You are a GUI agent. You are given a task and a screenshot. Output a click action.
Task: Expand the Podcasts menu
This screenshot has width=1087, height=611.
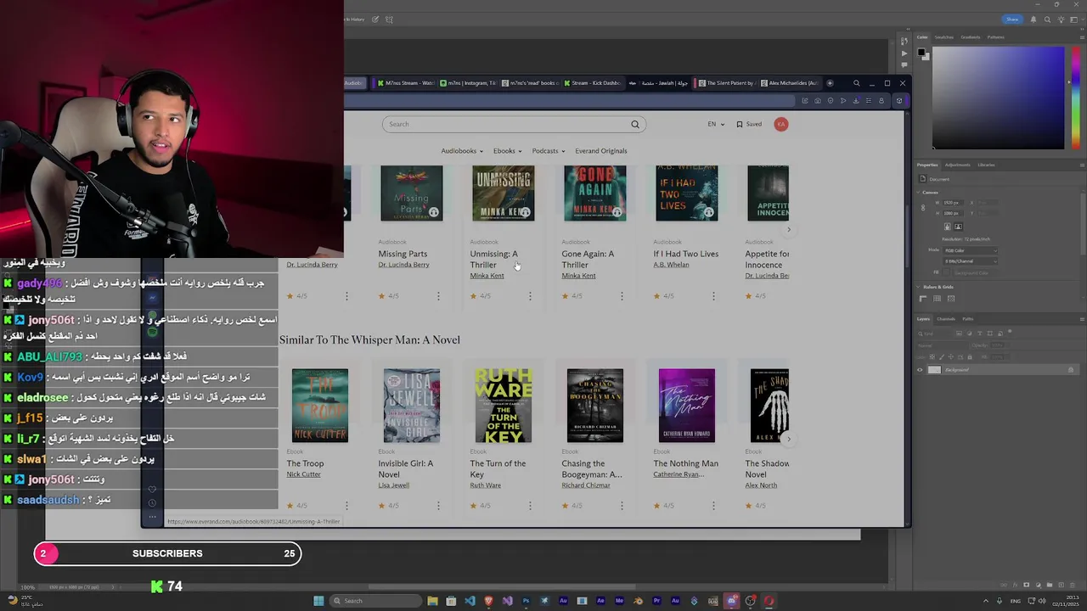[549, 151]
